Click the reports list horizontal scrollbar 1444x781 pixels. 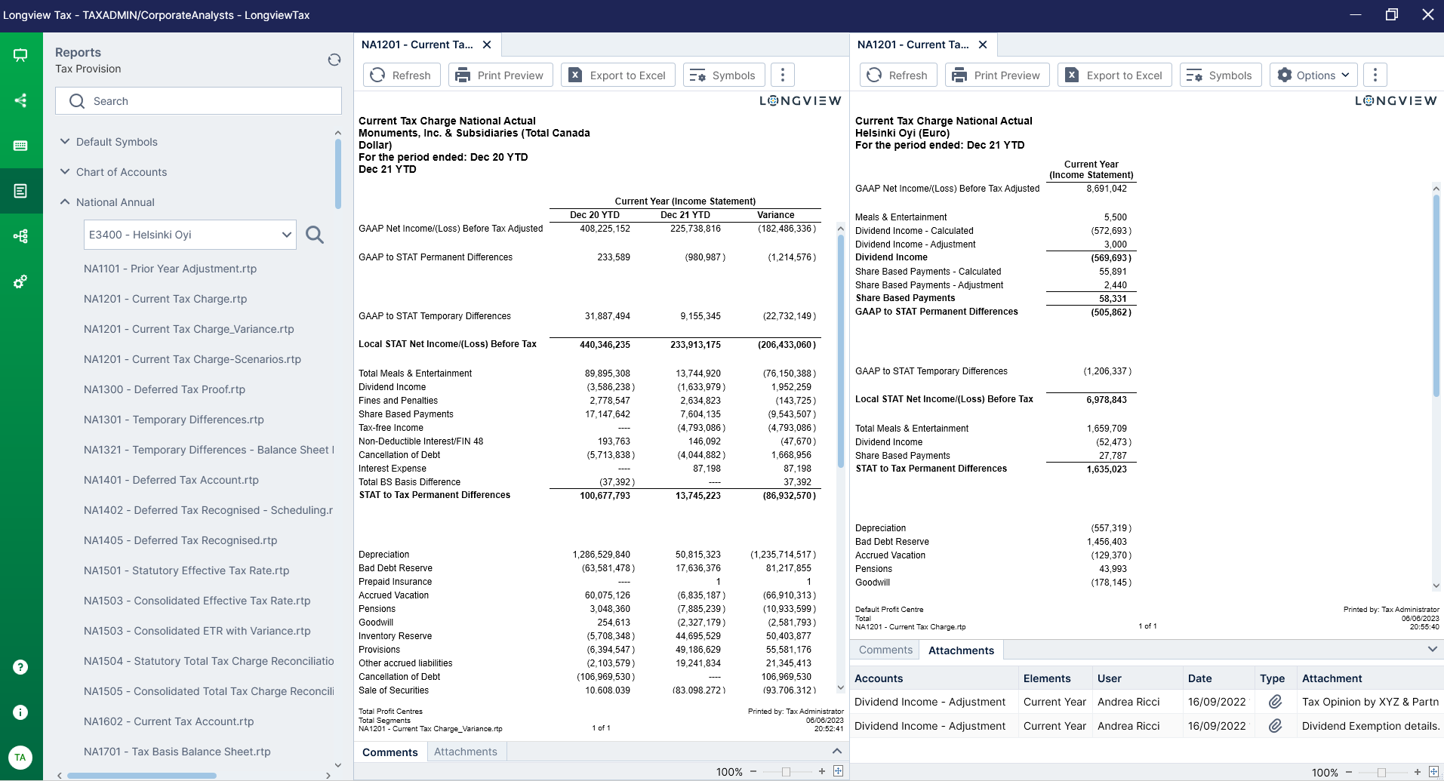coord(141,775)
